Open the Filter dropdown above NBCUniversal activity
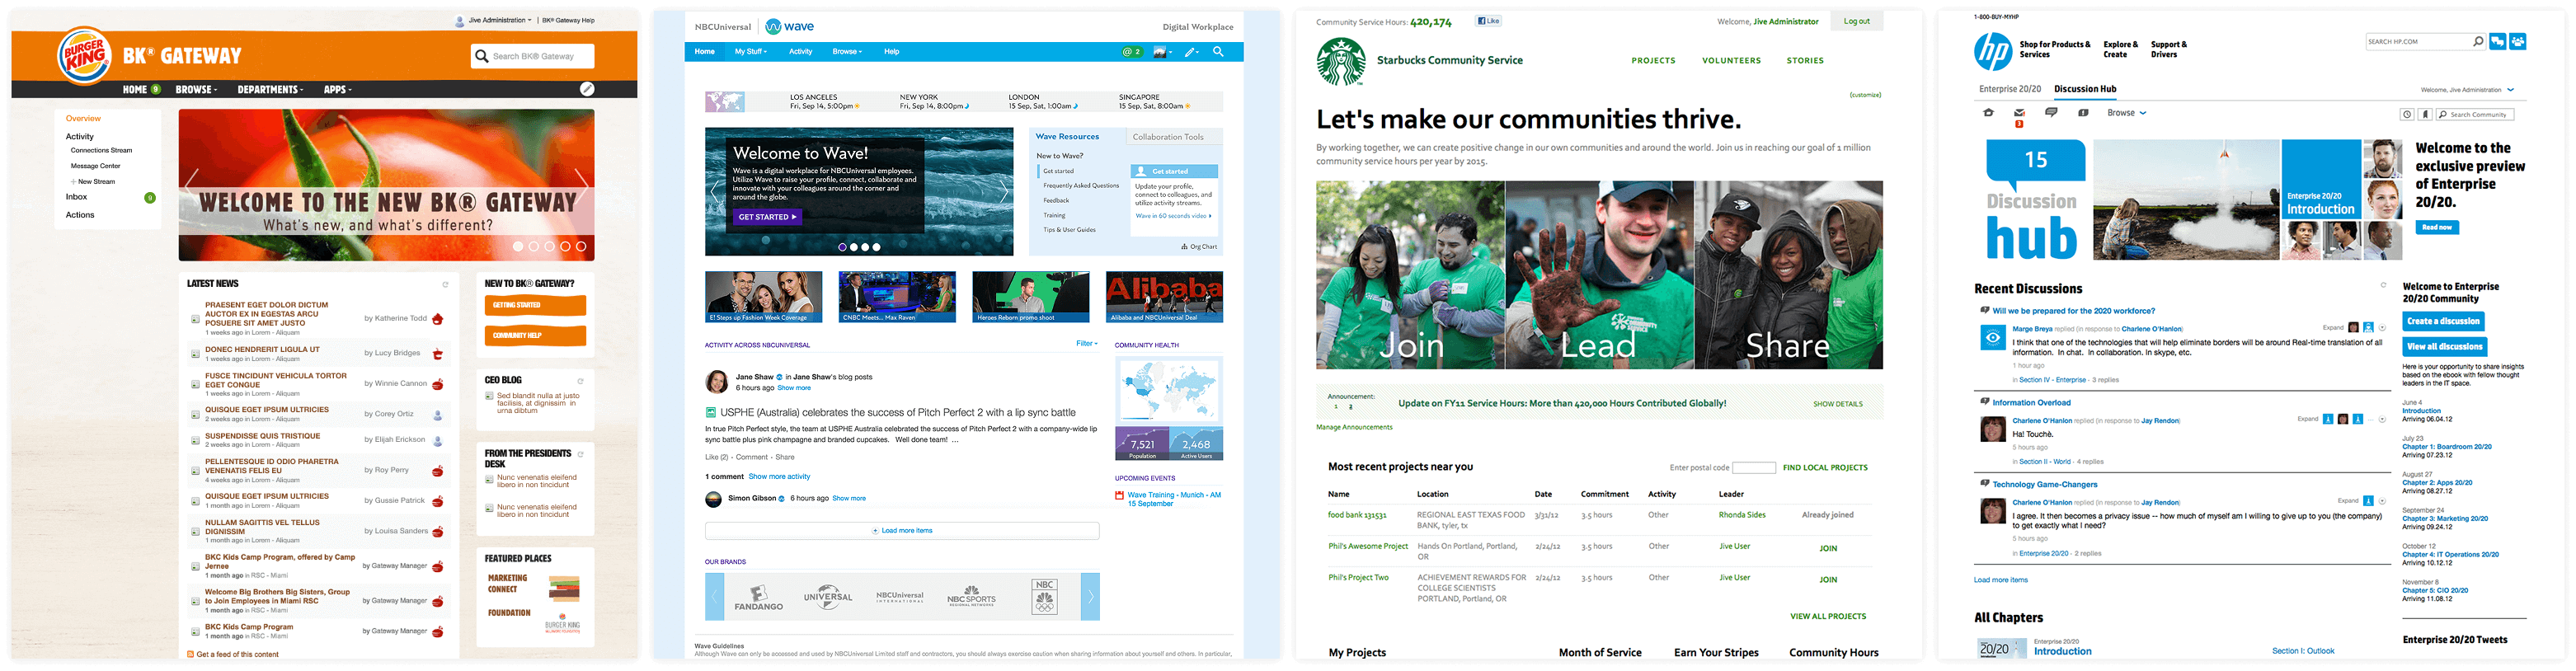 click(1086, 344)
